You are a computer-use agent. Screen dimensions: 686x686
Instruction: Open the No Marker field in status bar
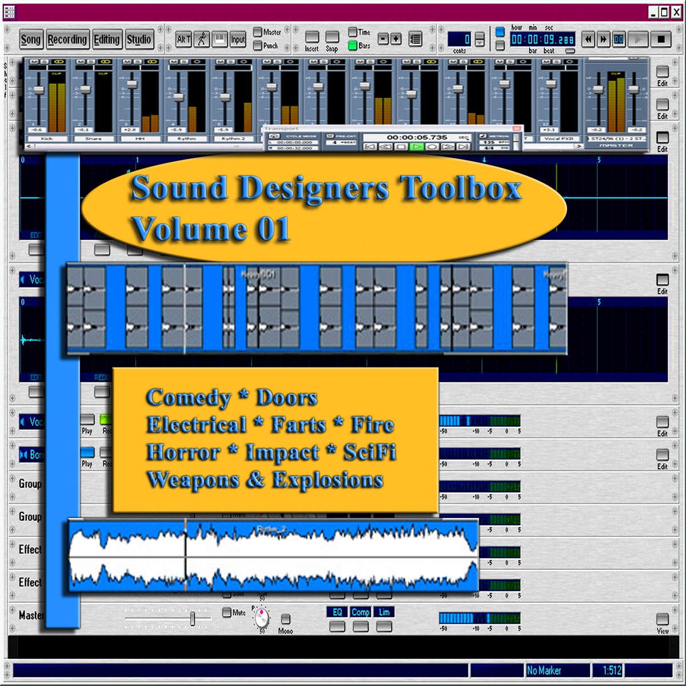[x=557, y=670]
